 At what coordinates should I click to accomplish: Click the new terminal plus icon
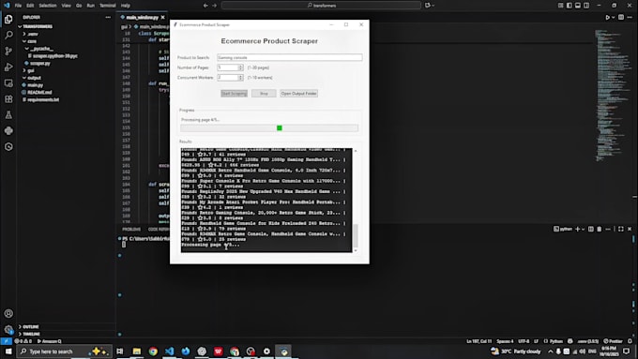tap(577, 229)
